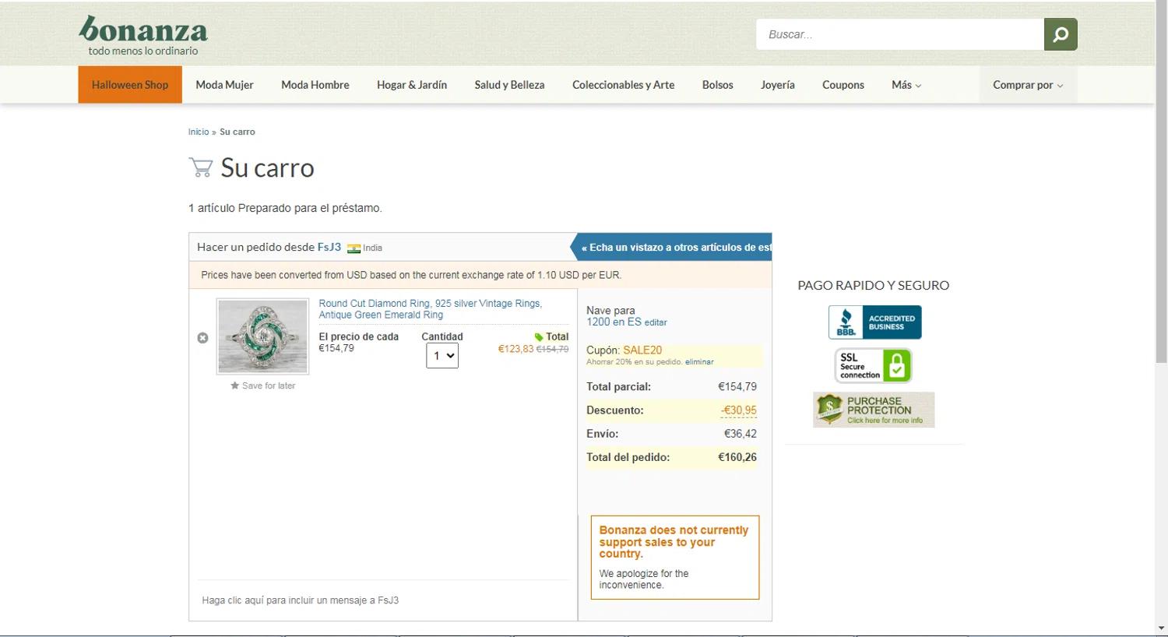The width and height of the screenshot is (1168, 637).
Task: Click the SALE20 coupon code text
Action: [x=642, y=350]
